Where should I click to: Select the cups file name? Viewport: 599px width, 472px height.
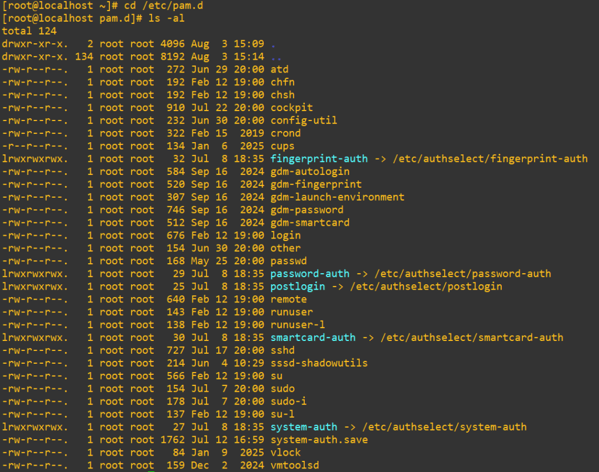pos(283,146)
